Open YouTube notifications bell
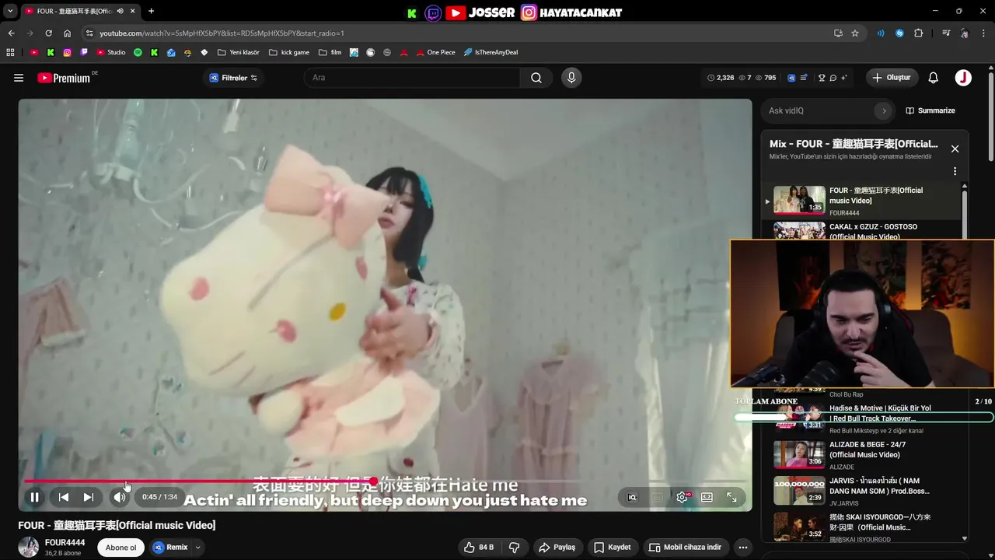This screenshot has height=560, width=995. coord(934,78)
